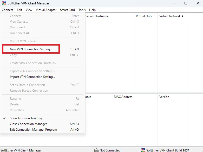Open the Help menu

(92, 10)
